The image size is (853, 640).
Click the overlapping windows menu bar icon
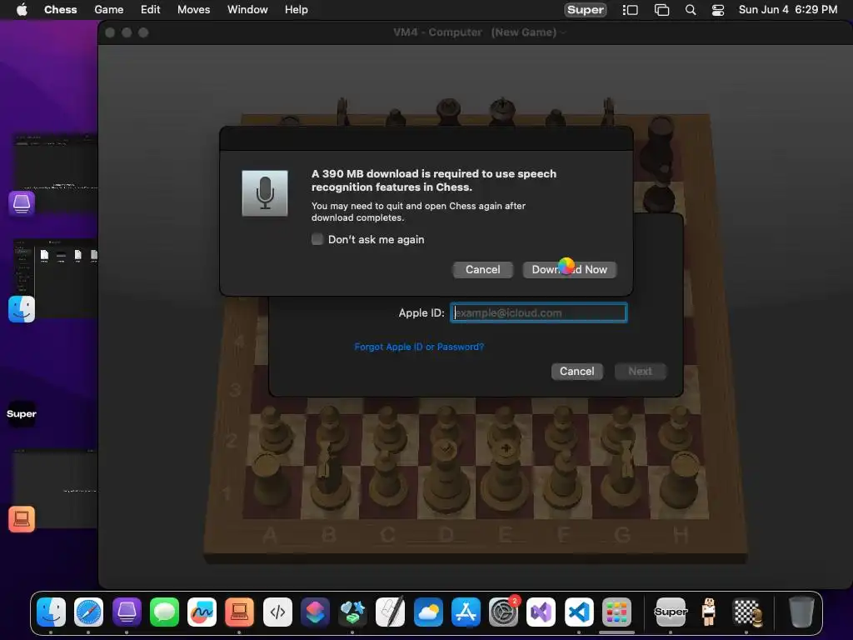pyautogui.click(x=661, y=10)
